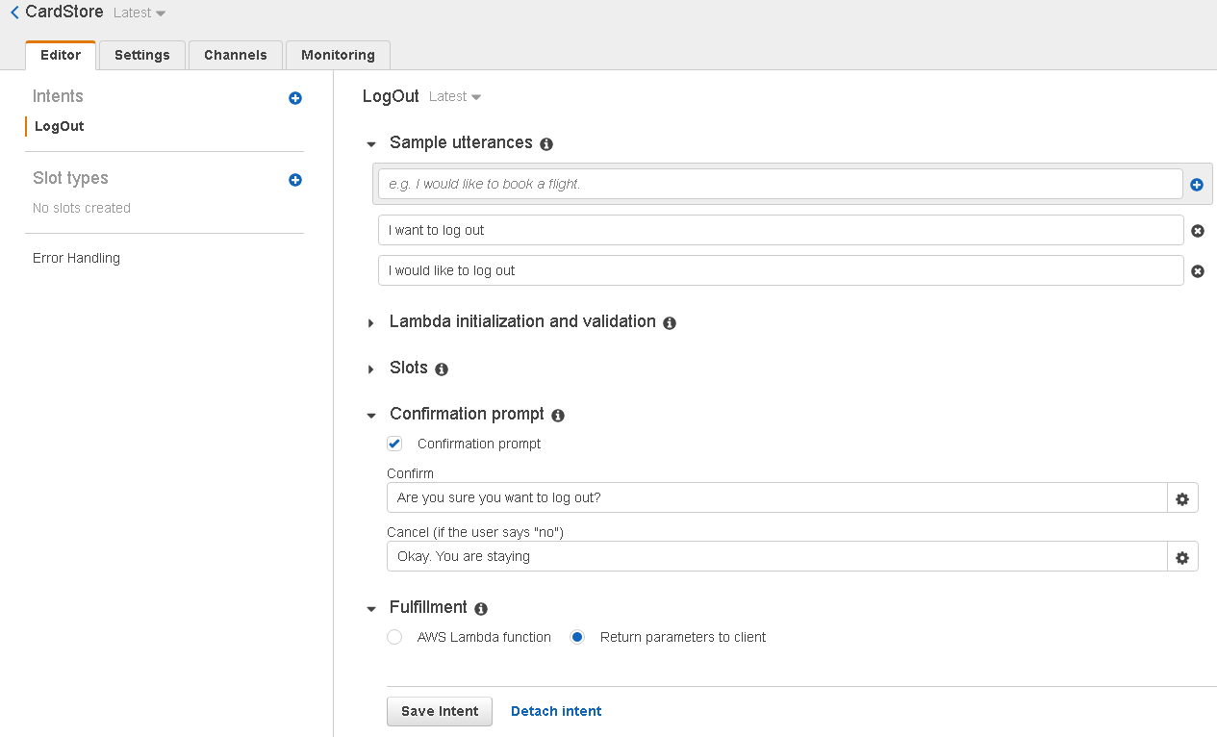The height and width of the screenshot is (737, 1217).
Task: Click the plus icon next to Slot types
Action: click(x=295, y=180)
